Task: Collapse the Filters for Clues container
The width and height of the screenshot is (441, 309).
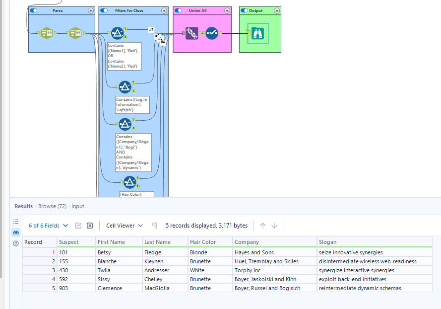Action: click(x=164, y=10)
